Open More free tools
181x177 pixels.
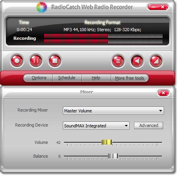click(x=130, y=78)
